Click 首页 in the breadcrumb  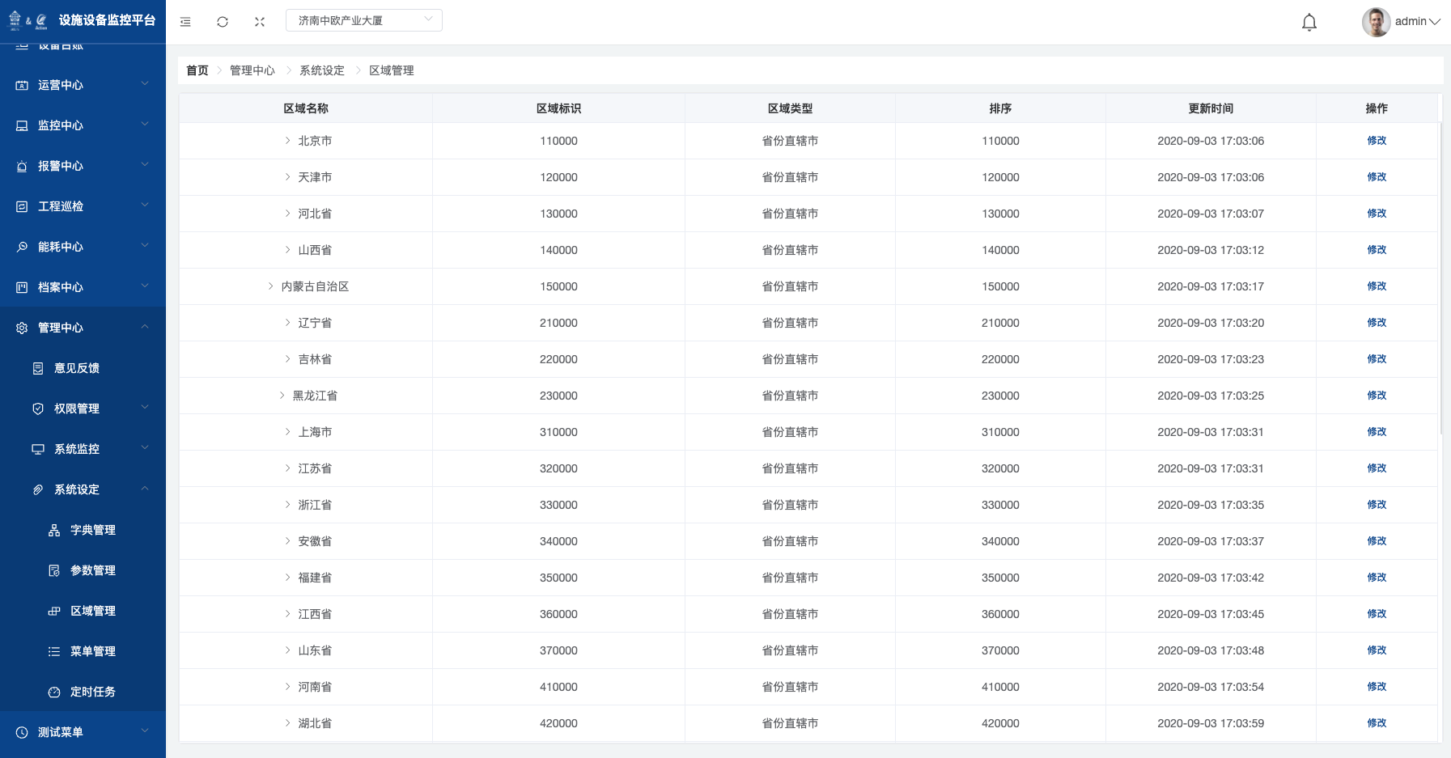click(197, 70)
